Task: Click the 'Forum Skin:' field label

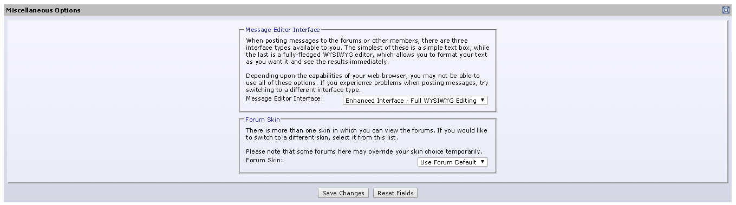Action: (x=264, y=160)
